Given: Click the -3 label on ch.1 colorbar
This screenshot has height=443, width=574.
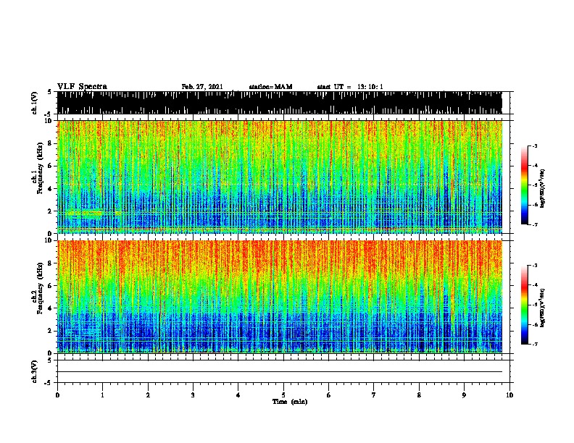Looking at the screenshot, I should point(534,145).
